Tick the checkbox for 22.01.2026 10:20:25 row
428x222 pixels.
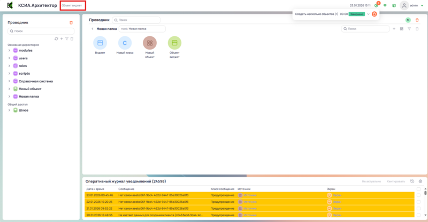click(418, 202)
